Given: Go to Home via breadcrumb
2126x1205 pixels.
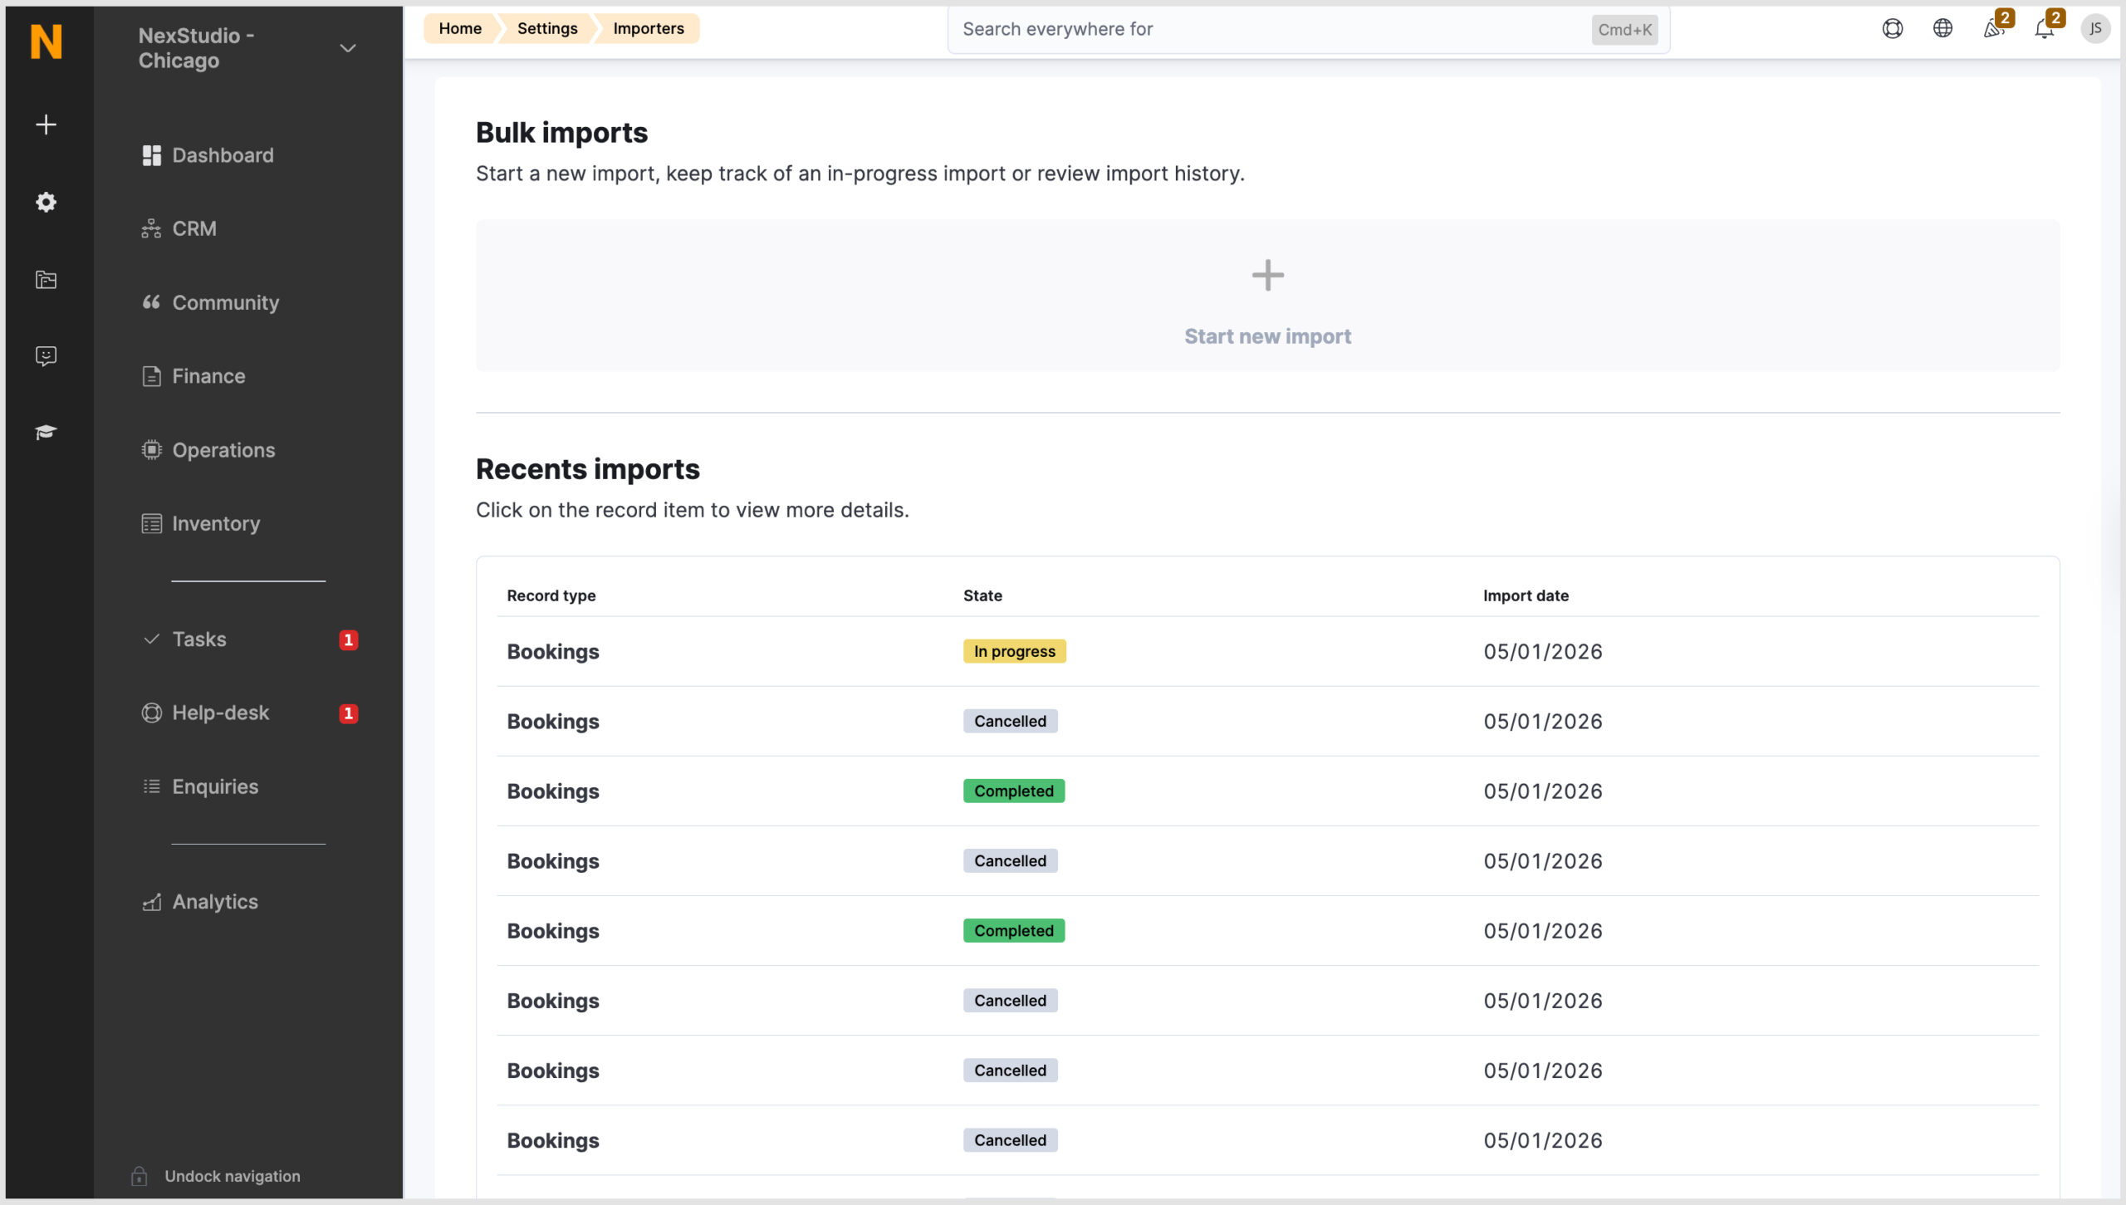Looking at the screenshot, I should click(x=460, y=27).
